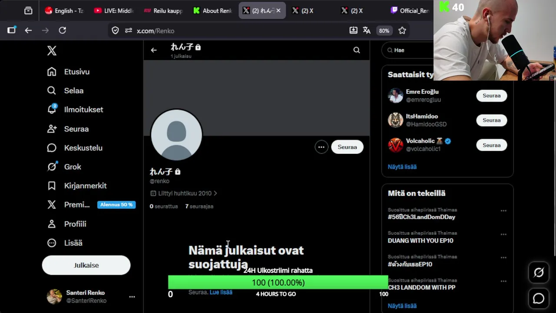This screenshot has height=313, width=556.
Task: Open trend #56ปีCh3LandDomDDay
Action: click(421, 217)
